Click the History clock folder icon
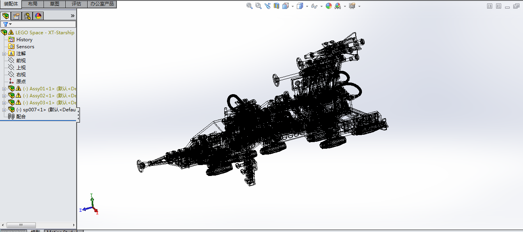 pyautogui.click(x=11, y=40)
